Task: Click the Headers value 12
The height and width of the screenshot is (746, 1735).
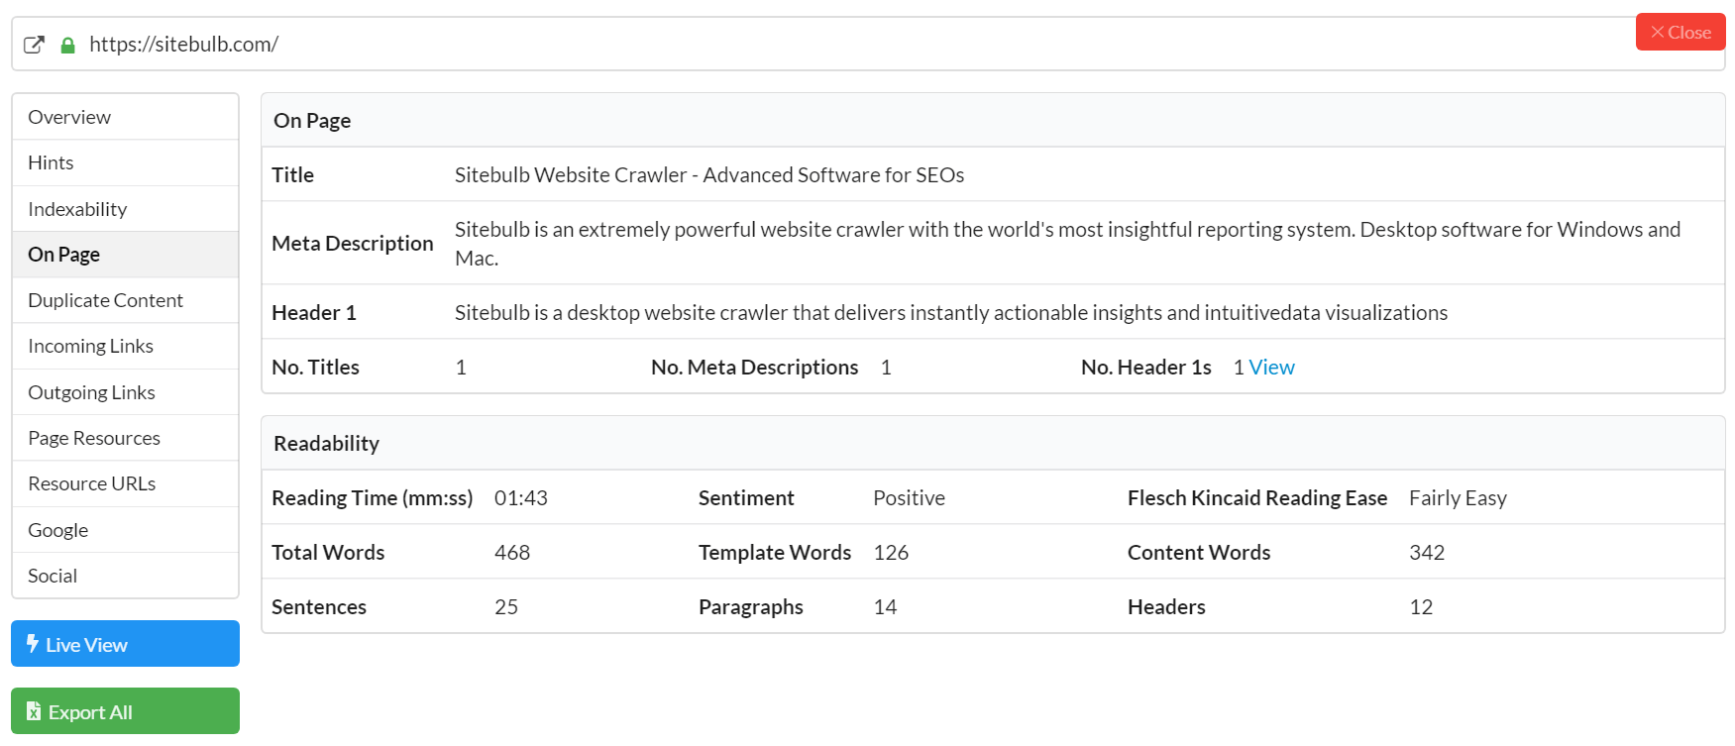Action: 1421,607
